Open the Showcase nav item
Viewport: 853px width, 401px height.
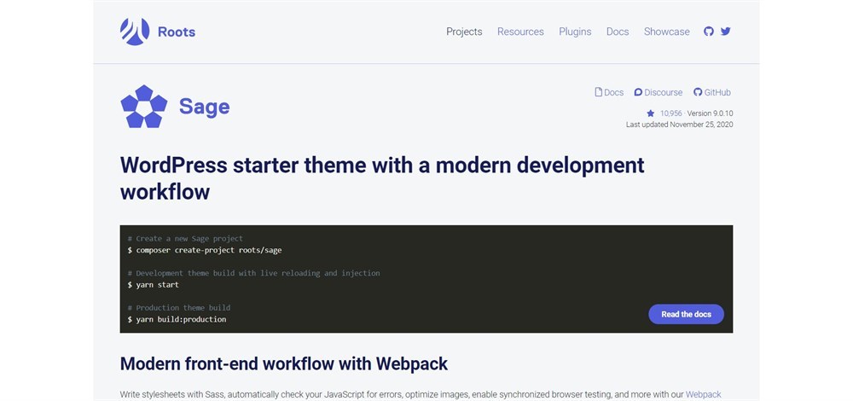[666, 32]
